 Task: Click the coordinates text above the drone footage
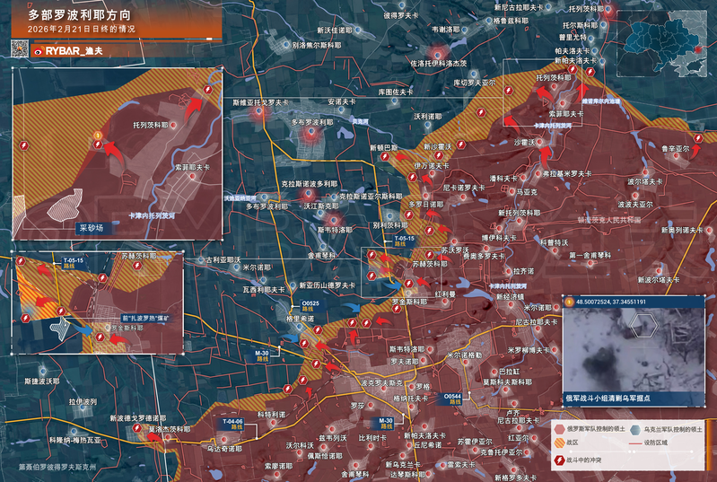(x=621, y=302)
